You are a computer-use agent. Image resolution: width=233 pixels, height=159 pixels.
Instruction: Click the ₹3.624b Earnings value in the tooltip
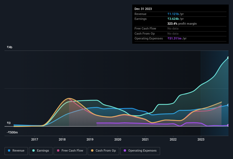pyautogui.click(x=173, y=19)
